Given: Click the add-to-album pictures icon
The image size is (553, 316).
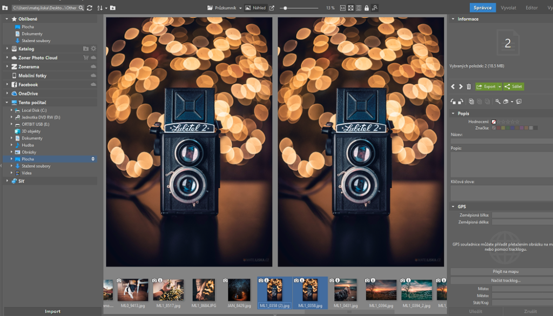Looking at the screenshot, I should pyautogui.click(x=519, y=102).
